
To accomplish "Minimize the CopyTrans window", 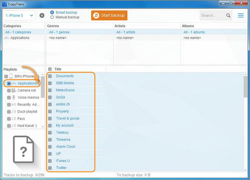I will click(x=223, y=3).
